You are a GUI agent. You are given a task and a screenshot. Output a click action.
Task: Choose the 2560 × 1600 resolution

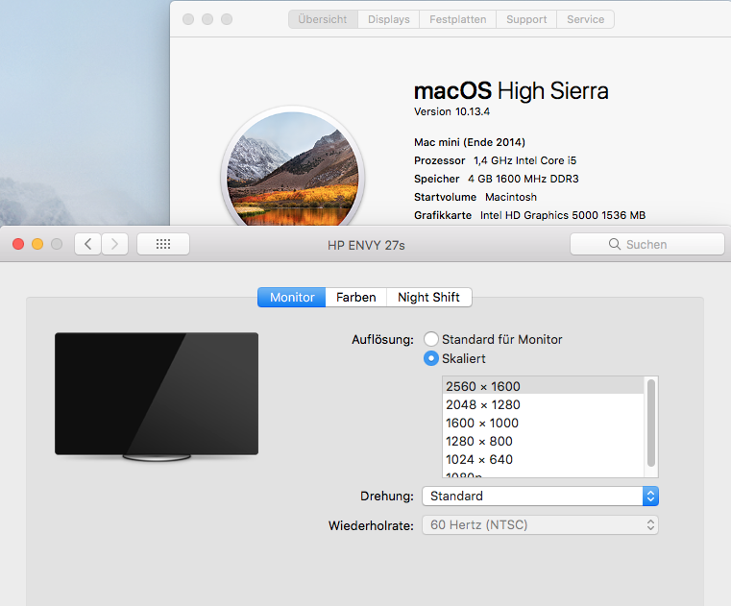[x=543, y=386]
